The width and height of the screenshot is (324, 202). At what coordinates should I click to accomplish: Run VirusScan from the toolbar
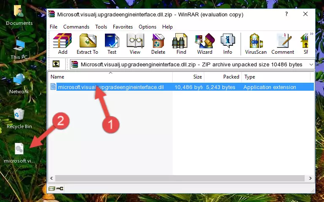(x=256, y=44)
